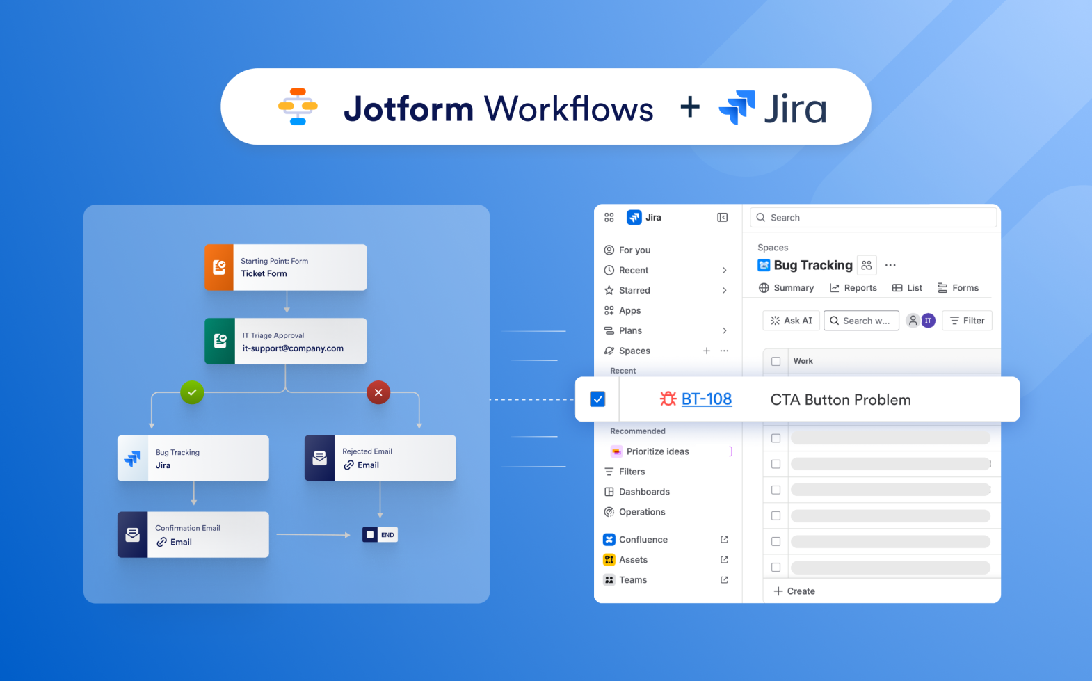
Task: Click the orange form icon on Ticket Form
Action: (219, 267)
